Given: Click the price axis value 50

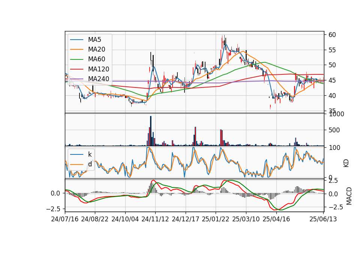Looking at the screenshot, I should [332, 65].
